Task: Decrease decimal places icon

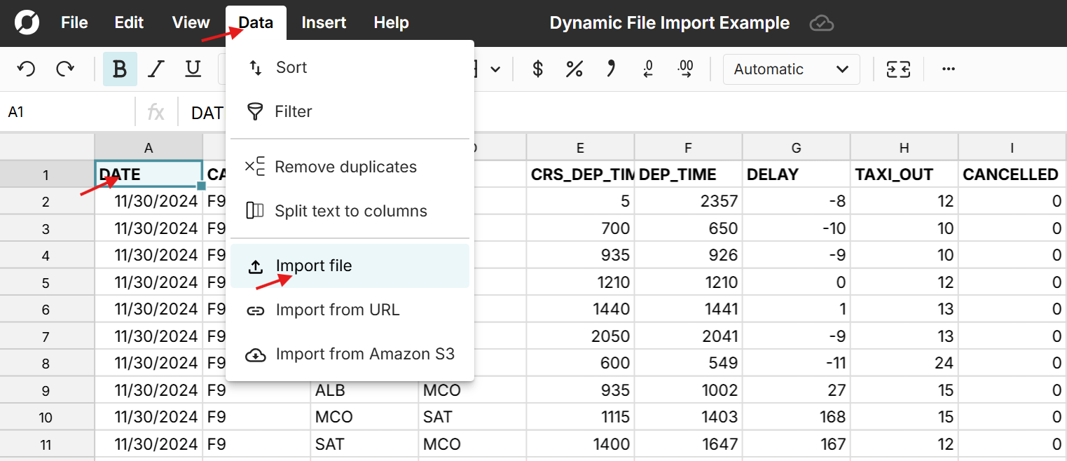Action: point(647,69)
